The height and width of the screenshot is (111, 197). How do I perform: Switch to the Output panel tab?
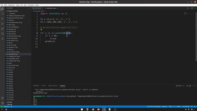click(44, 86)
